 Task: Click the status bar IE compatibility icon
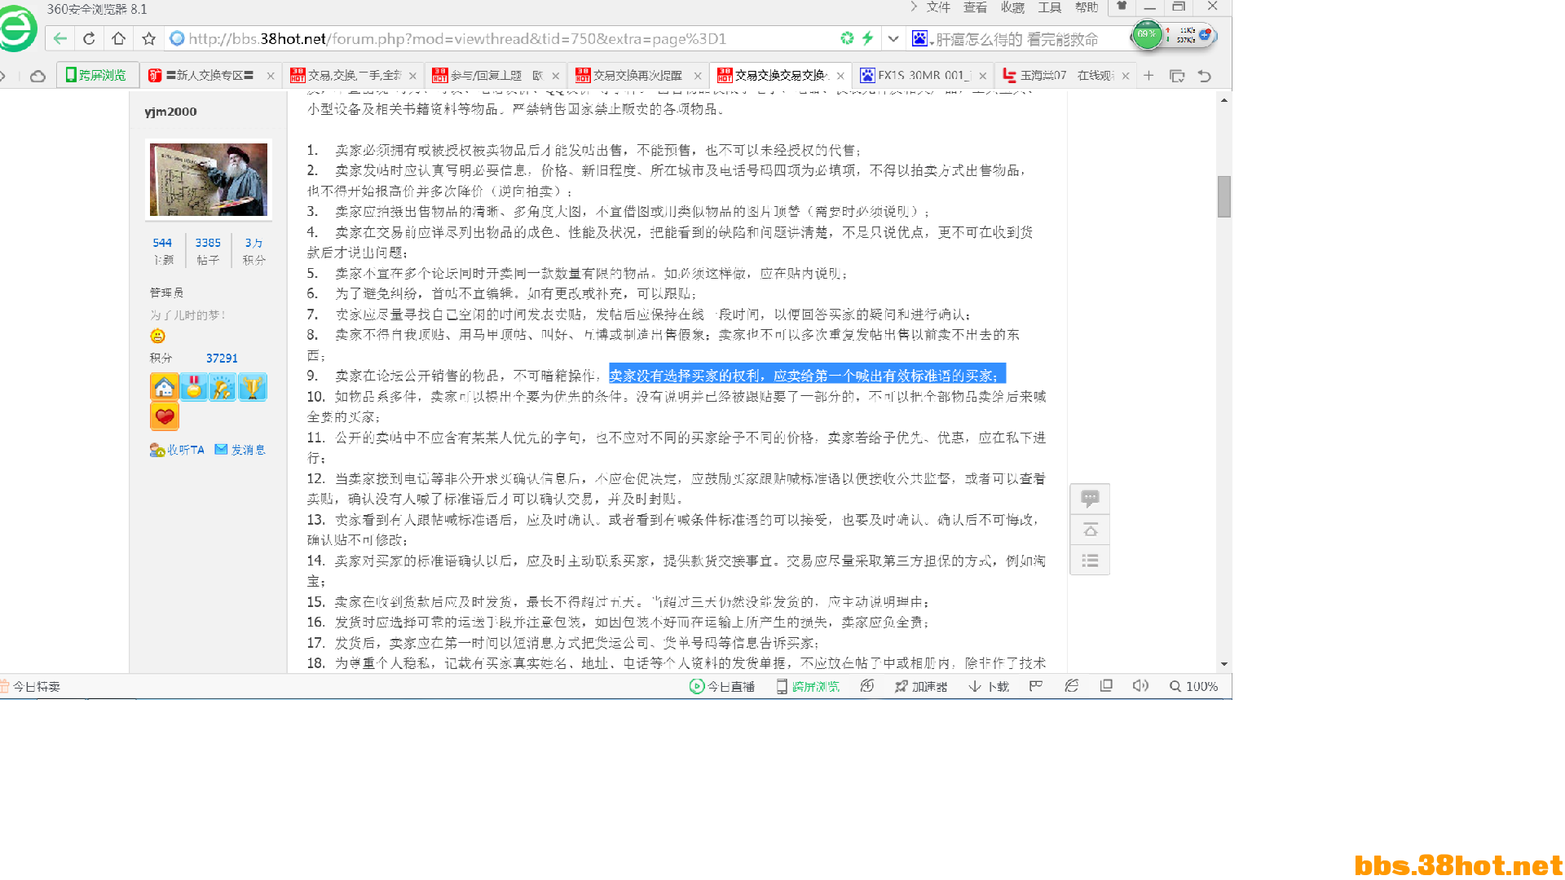pyautogui.click(x=1072, y=687)
